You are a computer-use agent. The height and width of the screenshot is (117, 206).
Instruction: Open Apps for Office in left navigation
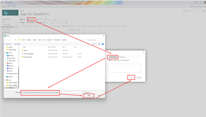point(6,29)
